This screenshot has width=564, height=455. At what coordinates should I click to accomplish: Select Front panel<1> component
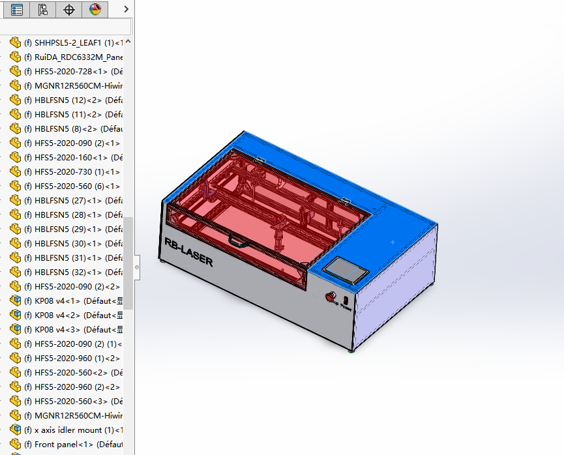click(73, 445)
